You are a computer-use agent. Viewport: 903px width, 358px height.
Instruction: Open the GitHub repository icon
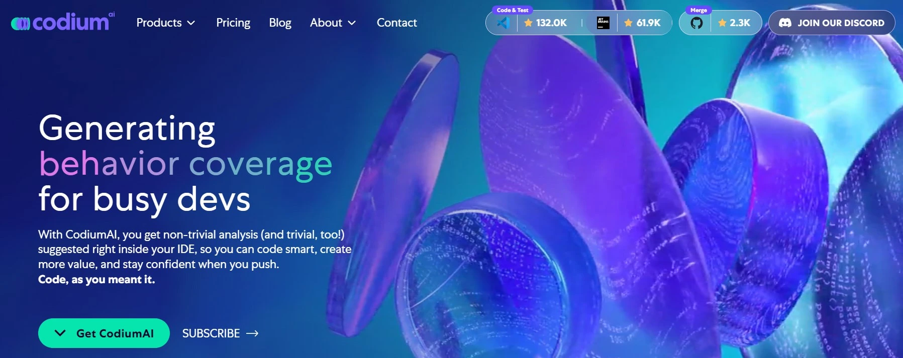coord(696,23)
